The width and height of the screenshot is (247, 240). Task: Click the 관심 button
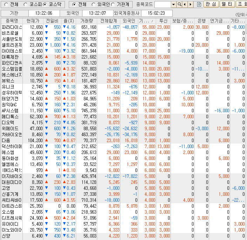211,4
